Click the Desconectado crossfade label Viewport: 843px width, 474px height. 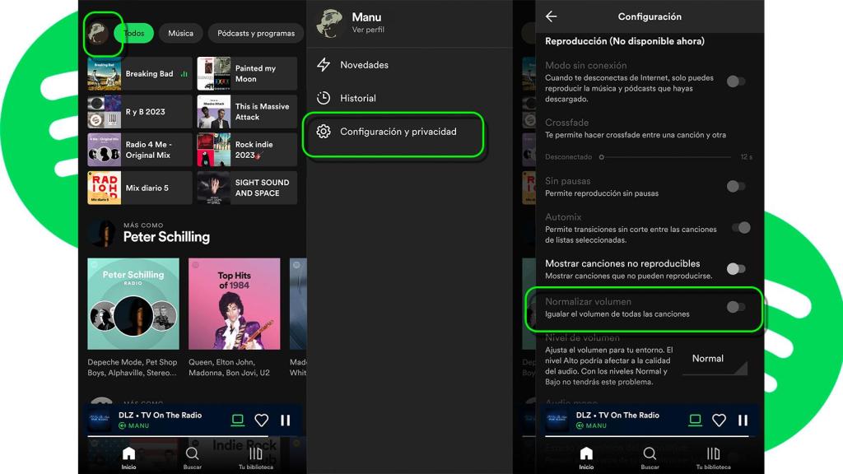[x=568, y=157]
